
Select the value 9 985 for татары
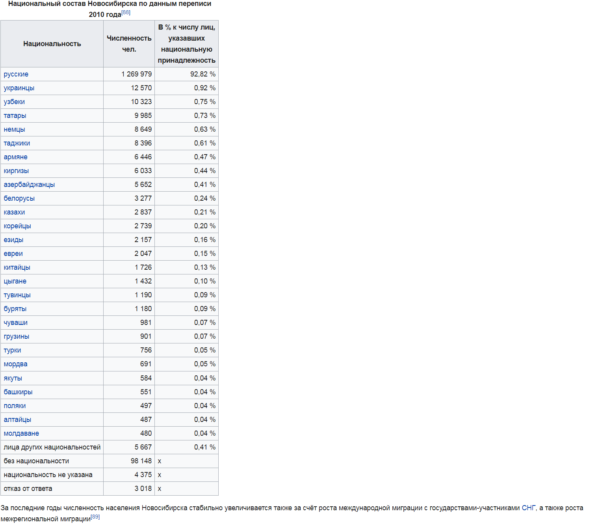pos(143,116)
